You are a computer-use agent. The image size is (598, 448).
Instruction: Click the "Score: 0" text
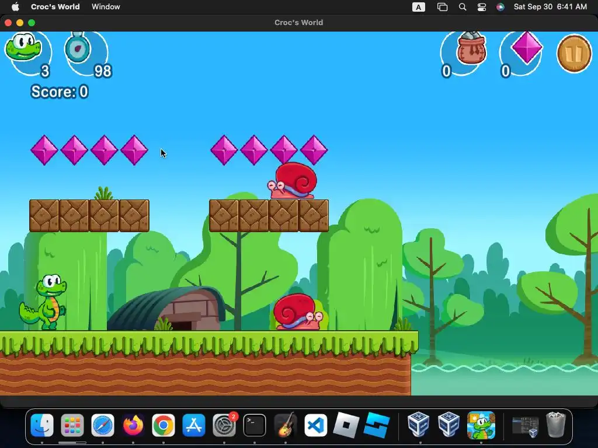[x=60, y=92]
